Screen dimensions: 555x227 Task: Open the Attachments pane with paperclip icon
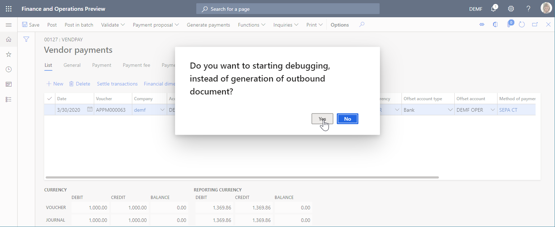click(509, 24)
